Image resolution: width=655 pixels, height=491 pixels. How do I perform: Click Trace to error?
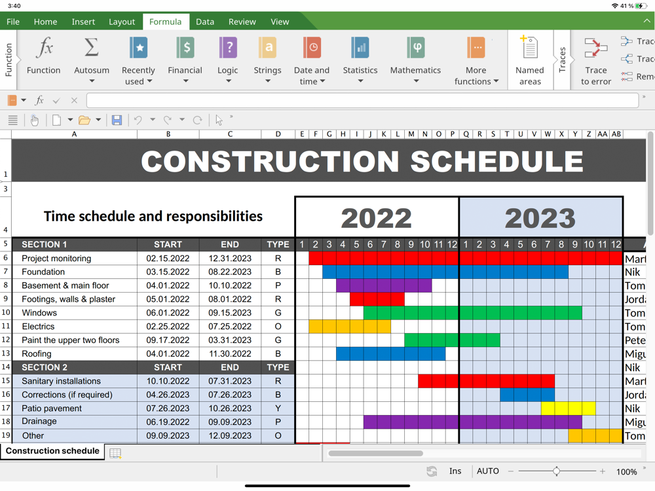pyautogui.click(x=595, y=60)
